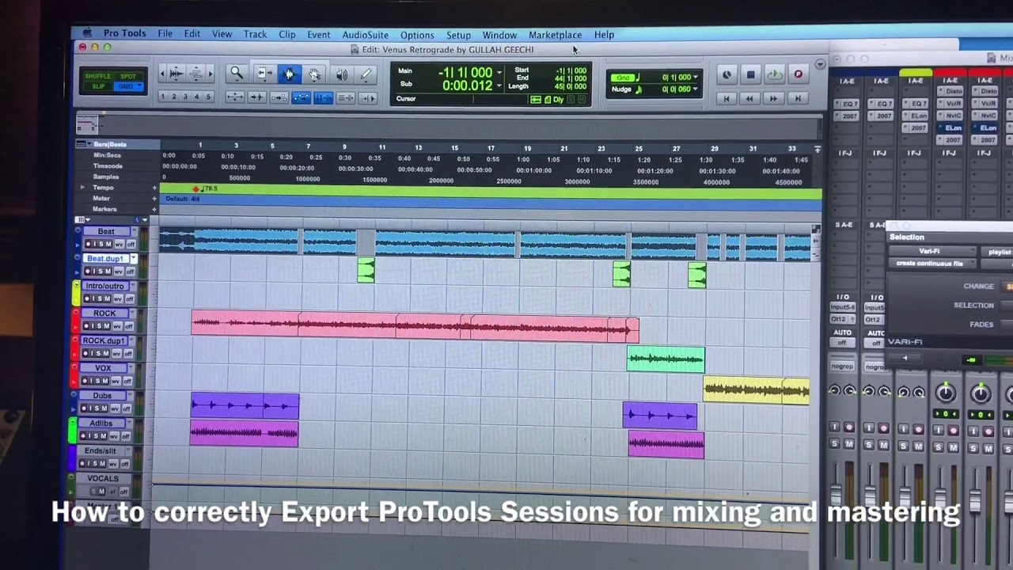
Task: Select zoom preset 1
Action: (x=162, y=97)
